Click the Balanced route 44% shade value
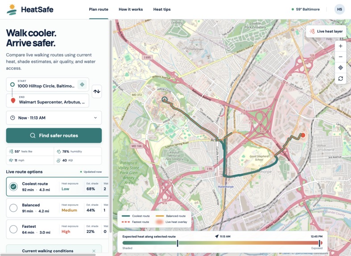This screenshot has width=351, height=256. tap(91, 210)
